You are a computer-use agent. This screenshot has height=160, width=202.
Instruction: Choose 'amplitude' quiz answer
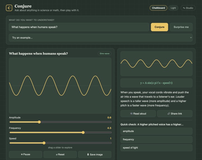point(157,131)
